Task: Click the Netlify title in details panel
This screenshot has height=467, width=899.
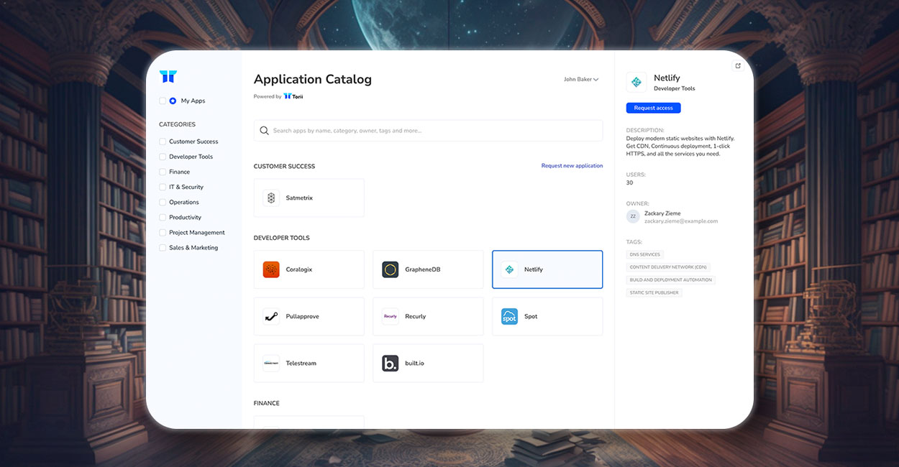Action: pos(667,78)
